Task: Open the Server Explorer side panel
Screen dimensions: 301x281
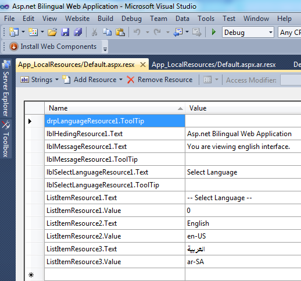Action: (6, 88)
